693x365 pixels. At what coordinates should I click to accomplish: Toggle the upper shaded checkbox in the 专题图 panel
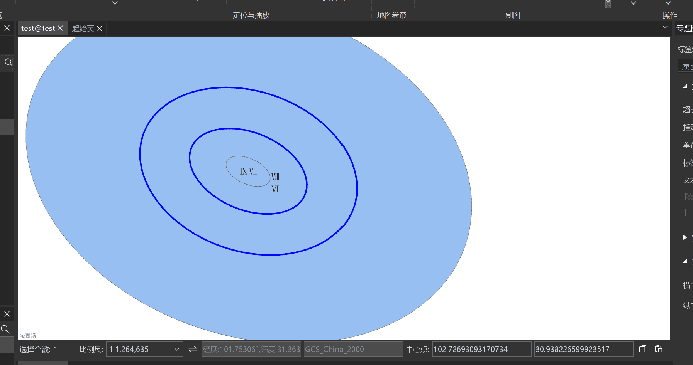689,197
